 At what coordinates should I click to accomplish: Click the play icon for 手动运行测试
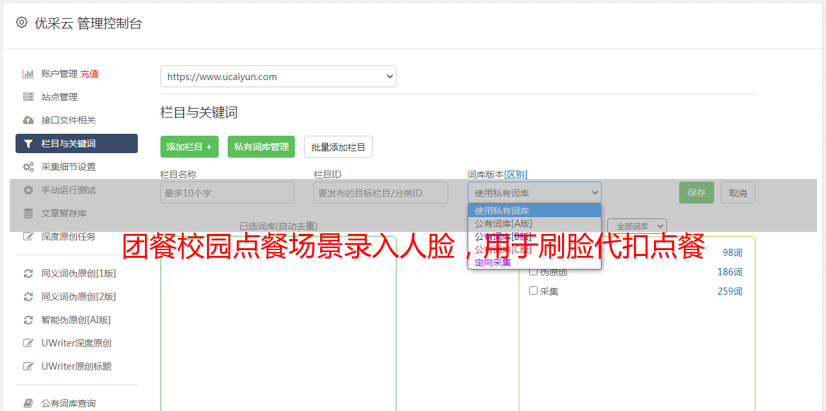pos(28,190)
